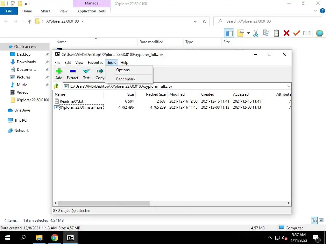Open the 7-Zip Favorites menu
326x244 pixels.
(95, 63)
